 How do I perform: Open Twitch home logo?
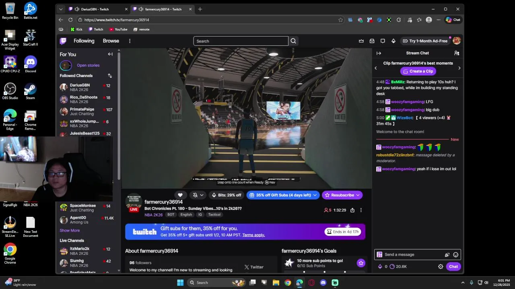(x=63, y=41)
